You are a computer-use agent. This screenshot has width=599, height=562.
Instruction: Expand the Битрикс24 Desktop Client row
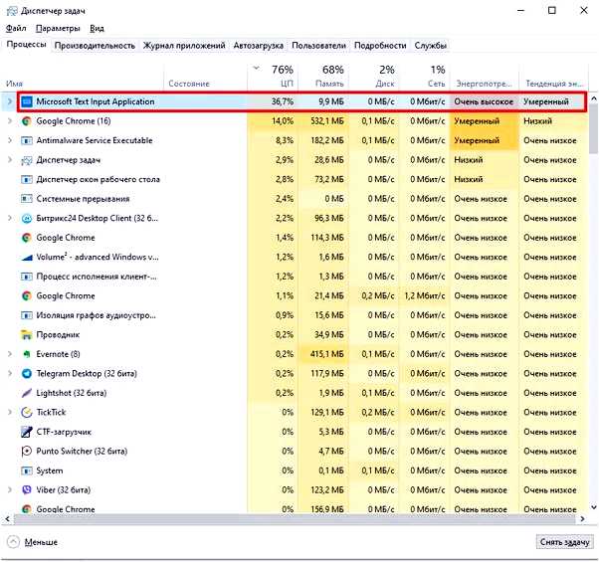click(x=10, y=219)
